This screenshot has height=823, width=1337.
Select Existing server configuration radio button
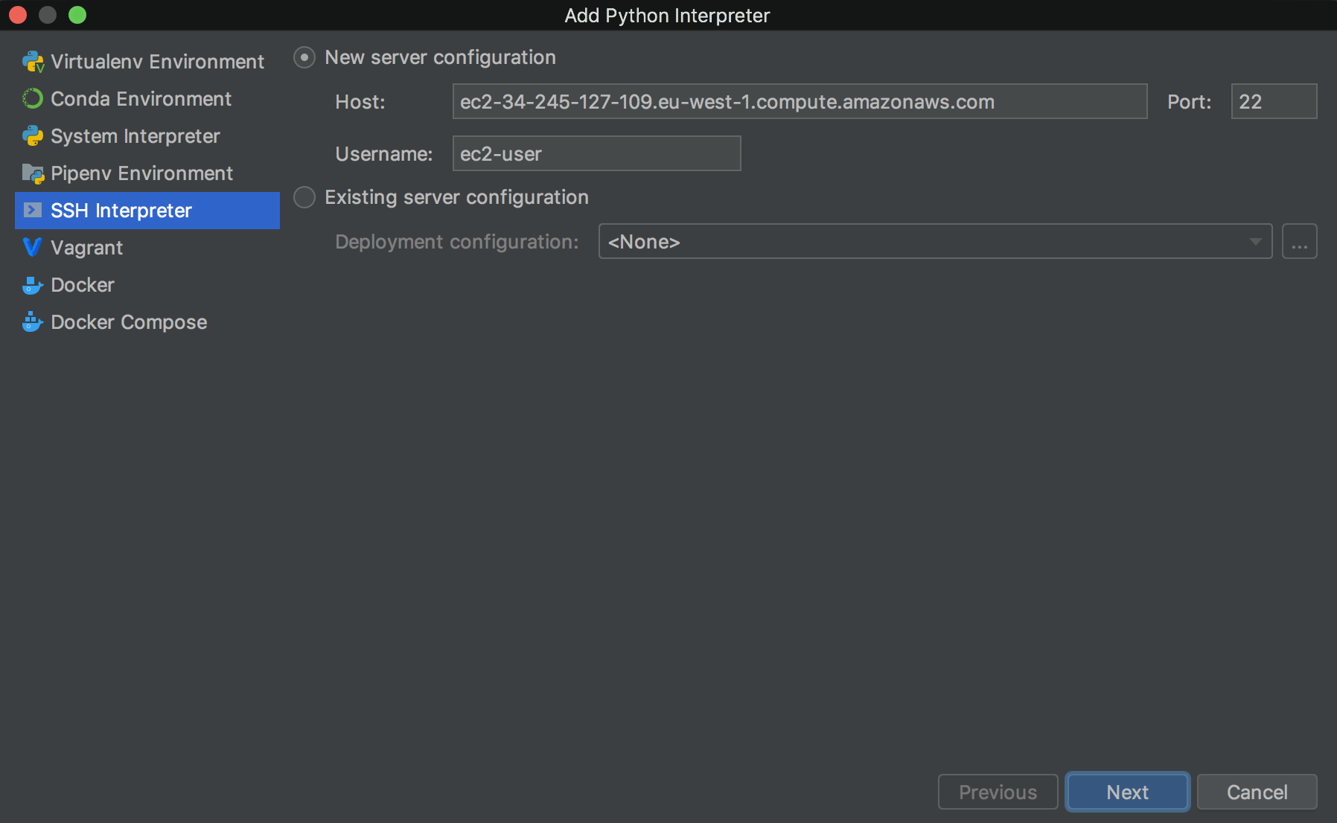tap(304, 197)
